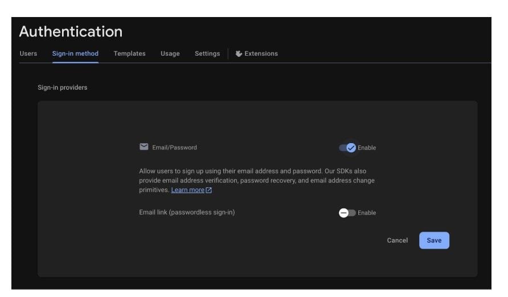The image size is (508, 297).
Task: Open the Extensions tab
Action: tap(256, 53)
